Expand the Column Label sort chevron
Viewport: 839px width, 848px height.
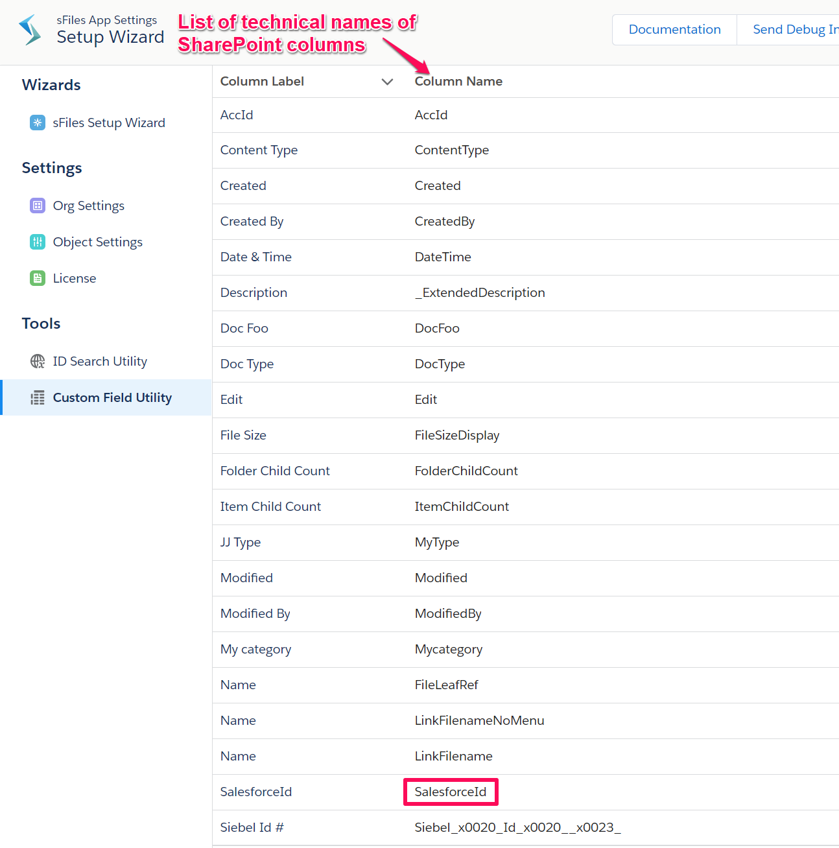(x=387, y=82)
